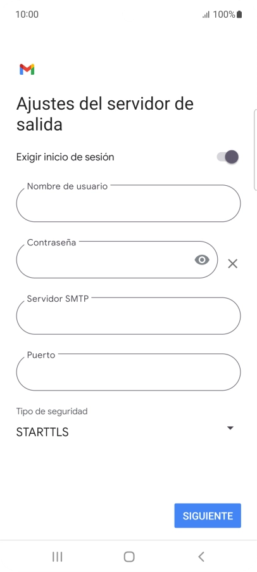Toggle Exigir inicio de sesión switch

228,157
